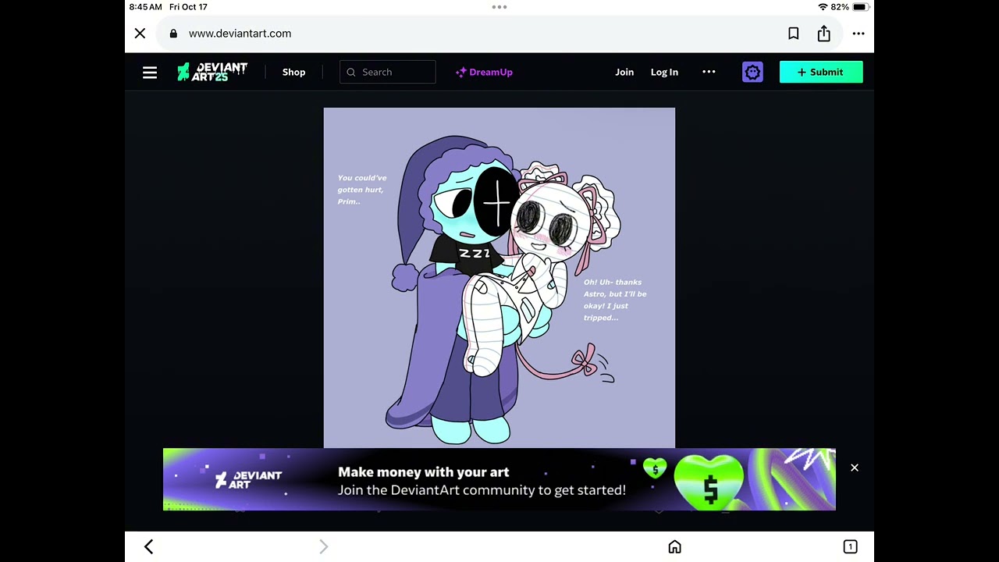Expand the site header more-options dots
Viewport: 999px width, 562px height.
coord(709,72)
